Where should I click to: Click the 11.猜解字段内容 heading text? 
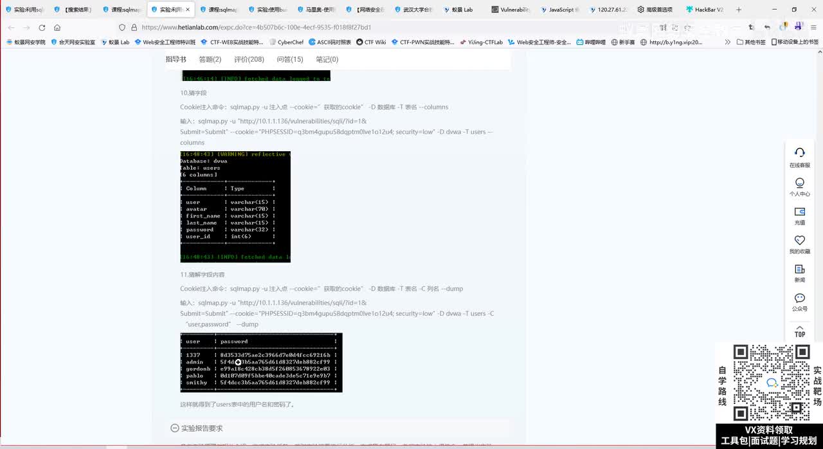tap(203, 275)
